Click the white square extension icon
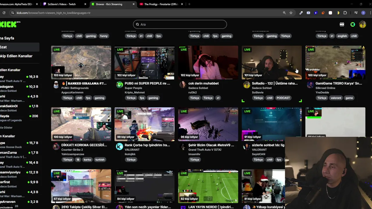This screenshot has width=372, height=209. point(330,13)
